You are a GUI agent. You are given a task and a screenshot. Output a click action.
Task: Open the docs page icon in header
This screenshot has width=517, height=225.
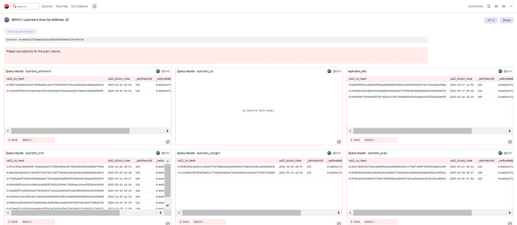coord(489,6)
